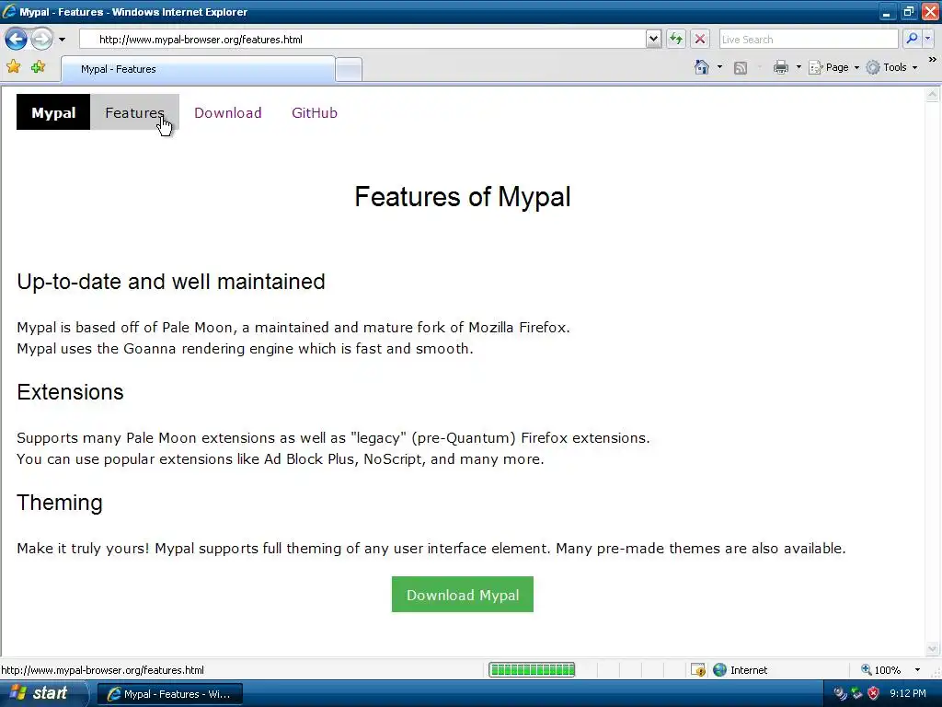Click the popup blocker status icon
This screenshot has height=707, width=942.
point(697,670)
